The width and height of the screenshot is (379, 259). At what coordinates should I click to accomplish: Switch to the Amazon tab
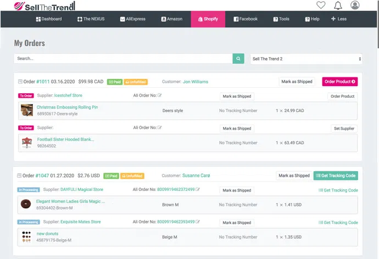(172, 19)
